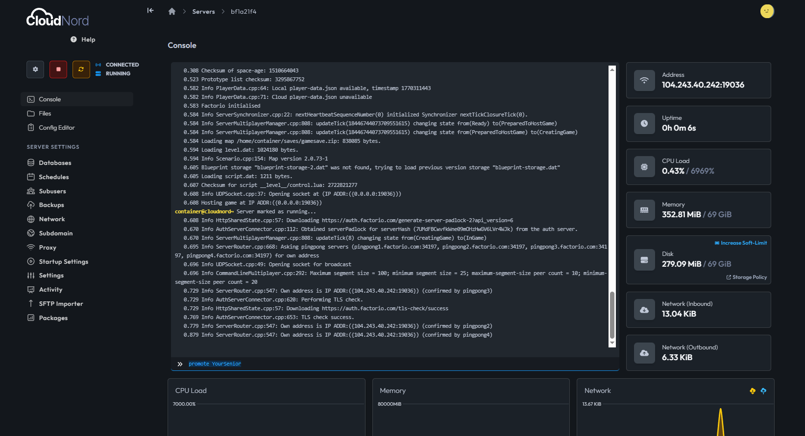Open Startup Settings page
The height and width of the screenshot is (436, 805).
click(x=64, y=262)
